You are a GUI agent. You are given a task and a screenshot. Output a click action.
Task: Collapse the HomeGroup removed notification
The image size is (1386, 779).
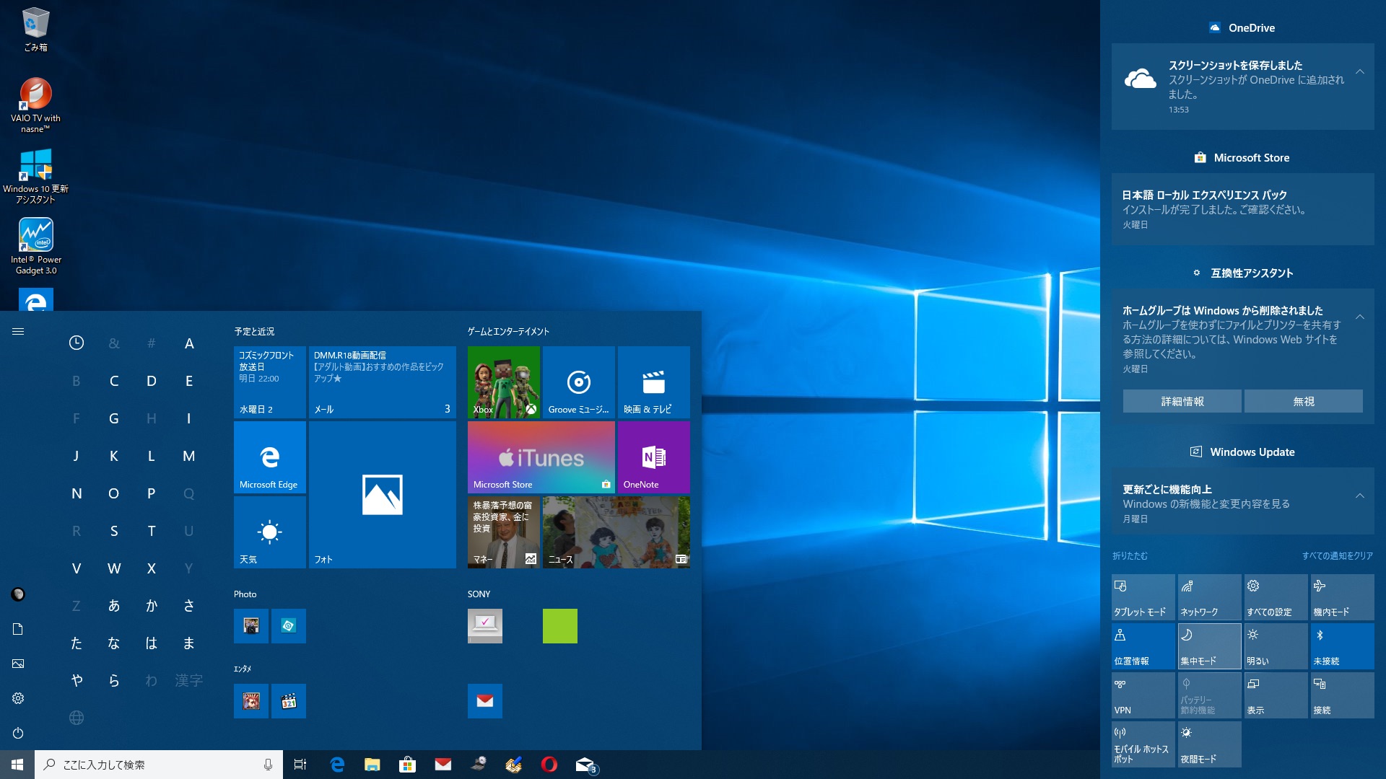[x=1360, y=317]
